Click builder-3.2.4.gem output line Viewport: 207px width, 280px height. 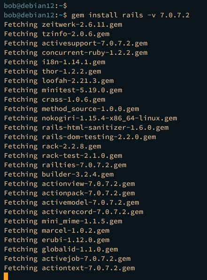pyautogui.click(x=59, y=174)
